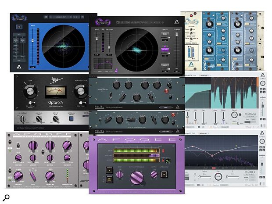
Task: Click GAIN knob on Opto-3A
Action: (x=30, y=91)
